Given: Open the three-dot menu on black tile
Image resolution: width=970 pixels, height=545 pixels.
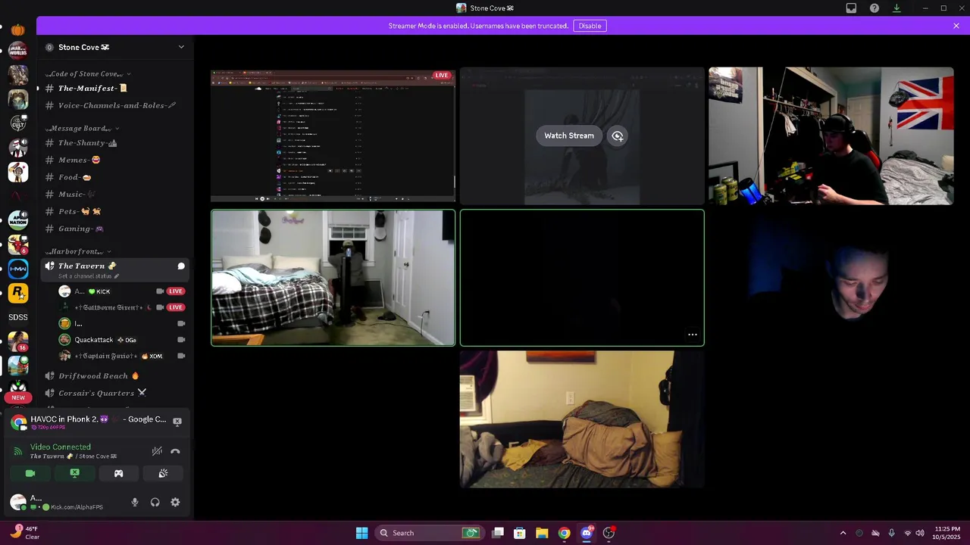Looking at the screenshot, I should tap(693, 335).
